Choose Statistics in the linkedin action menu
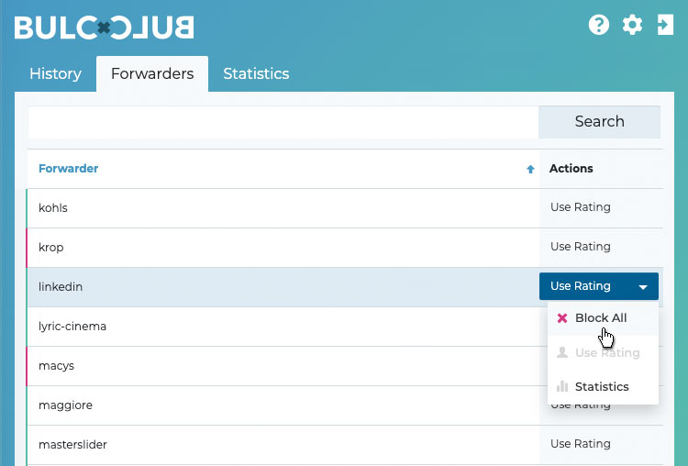This screenshot has height=466, width=688. coord(602,387)
